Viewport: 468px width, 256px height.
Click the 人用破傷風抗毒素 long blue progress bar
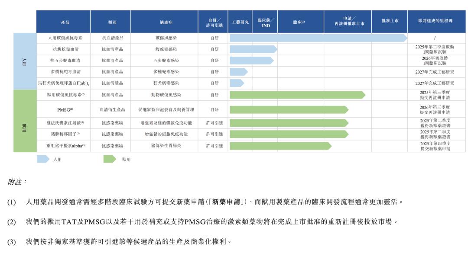[318, 38]
